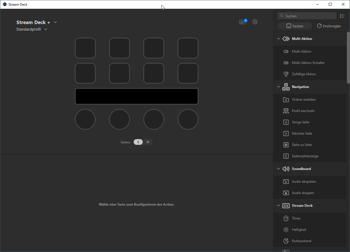Click the Seitenzahlanzeige text label
Screen dimensions: 350x252
(305, 156)
